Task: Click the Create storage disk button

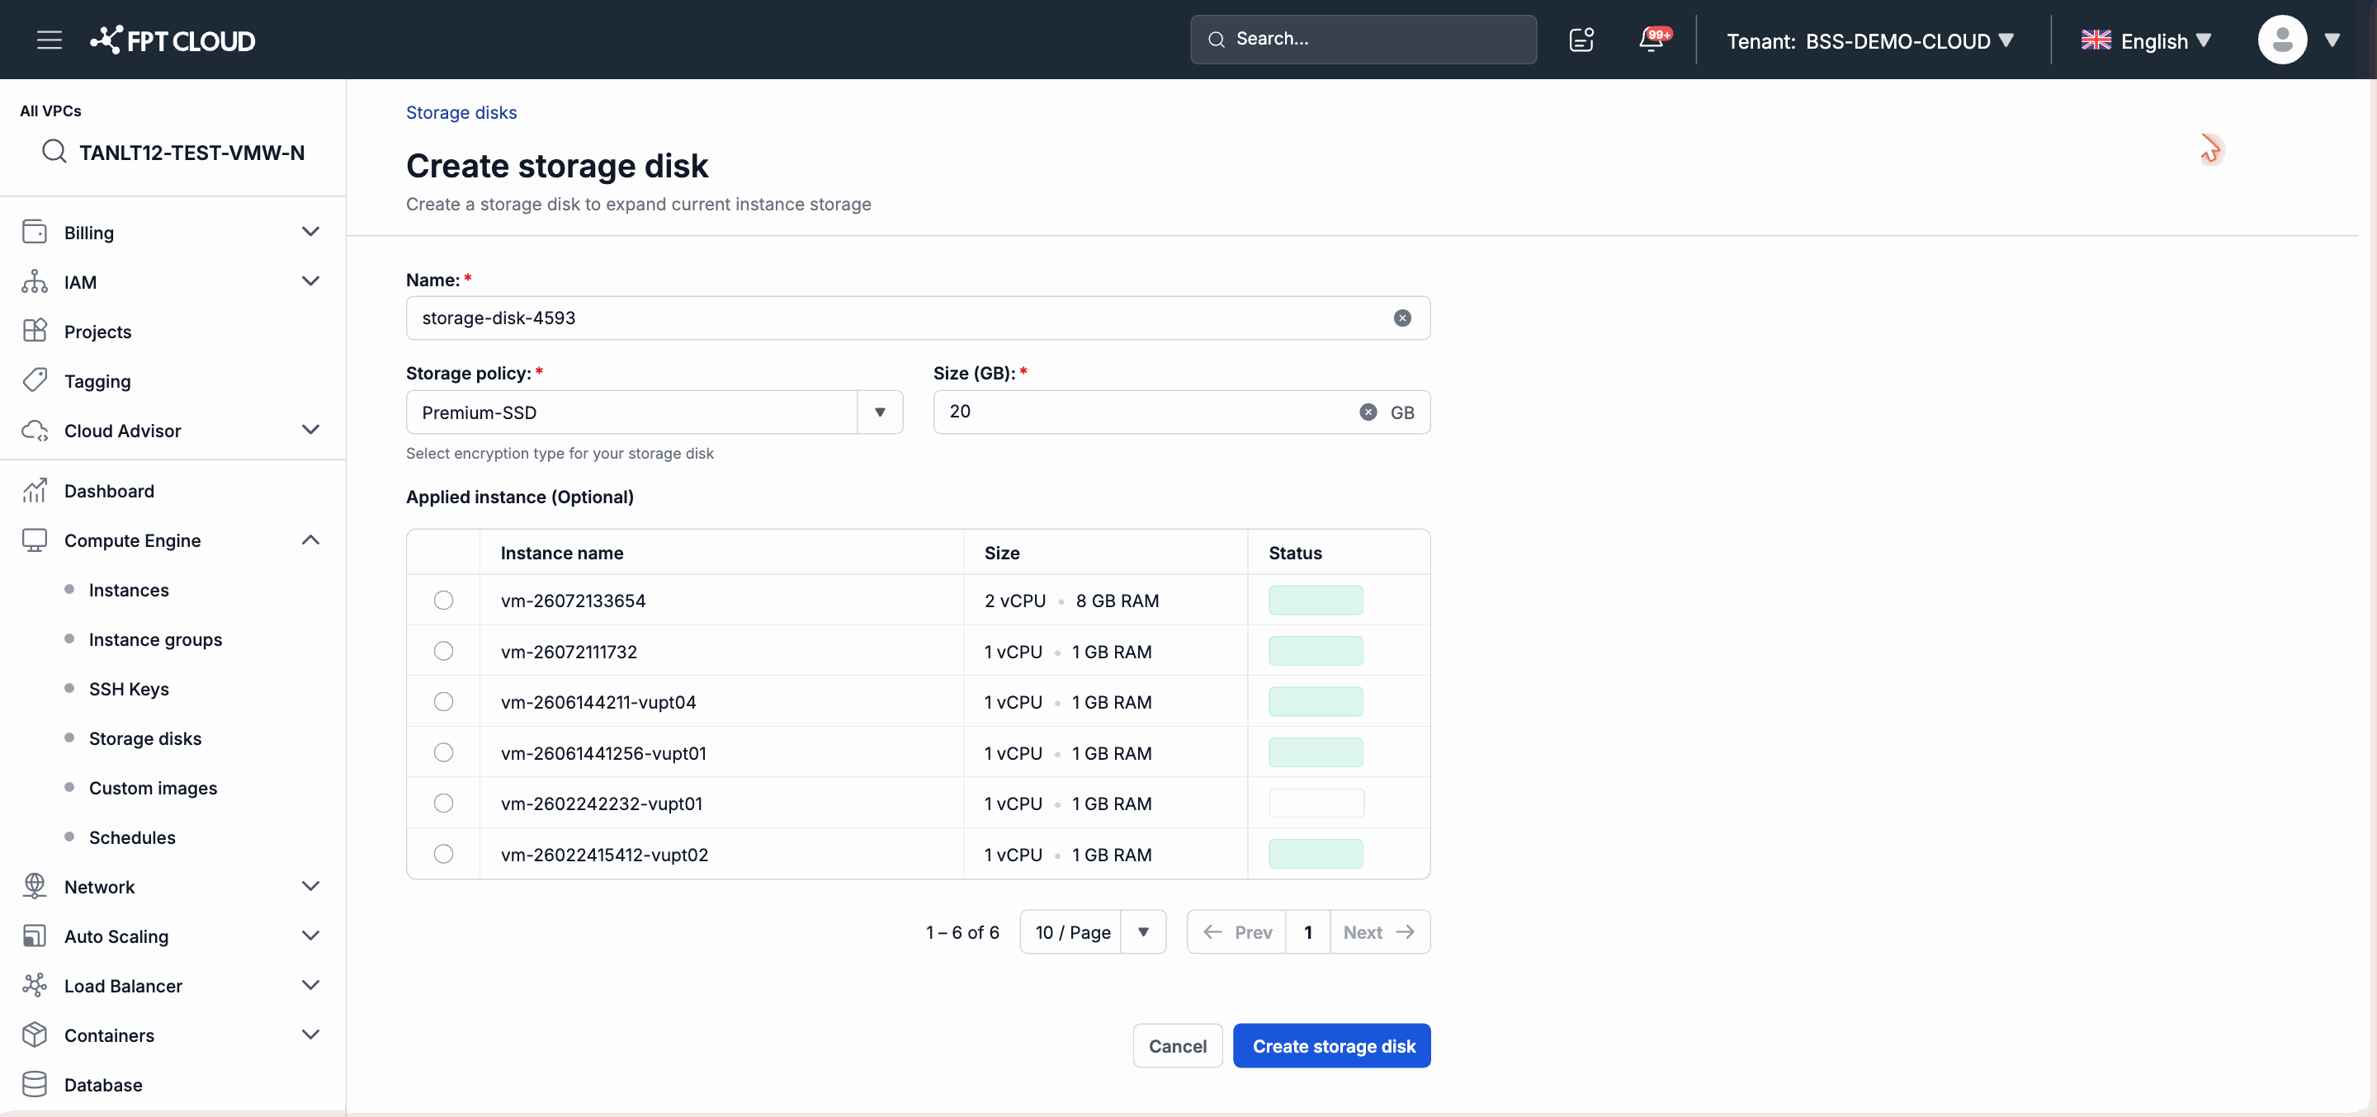Action: [x=1332, y=1045]
